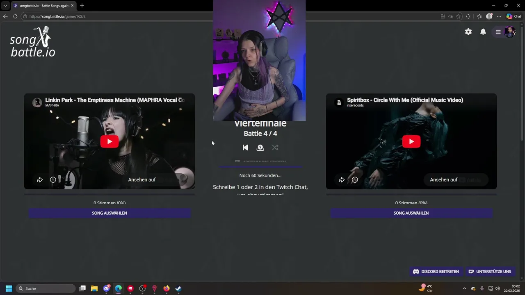This screenshot has height=295, width=525.
Task: Open browser tab list dropdown
Action: [5, 6]
